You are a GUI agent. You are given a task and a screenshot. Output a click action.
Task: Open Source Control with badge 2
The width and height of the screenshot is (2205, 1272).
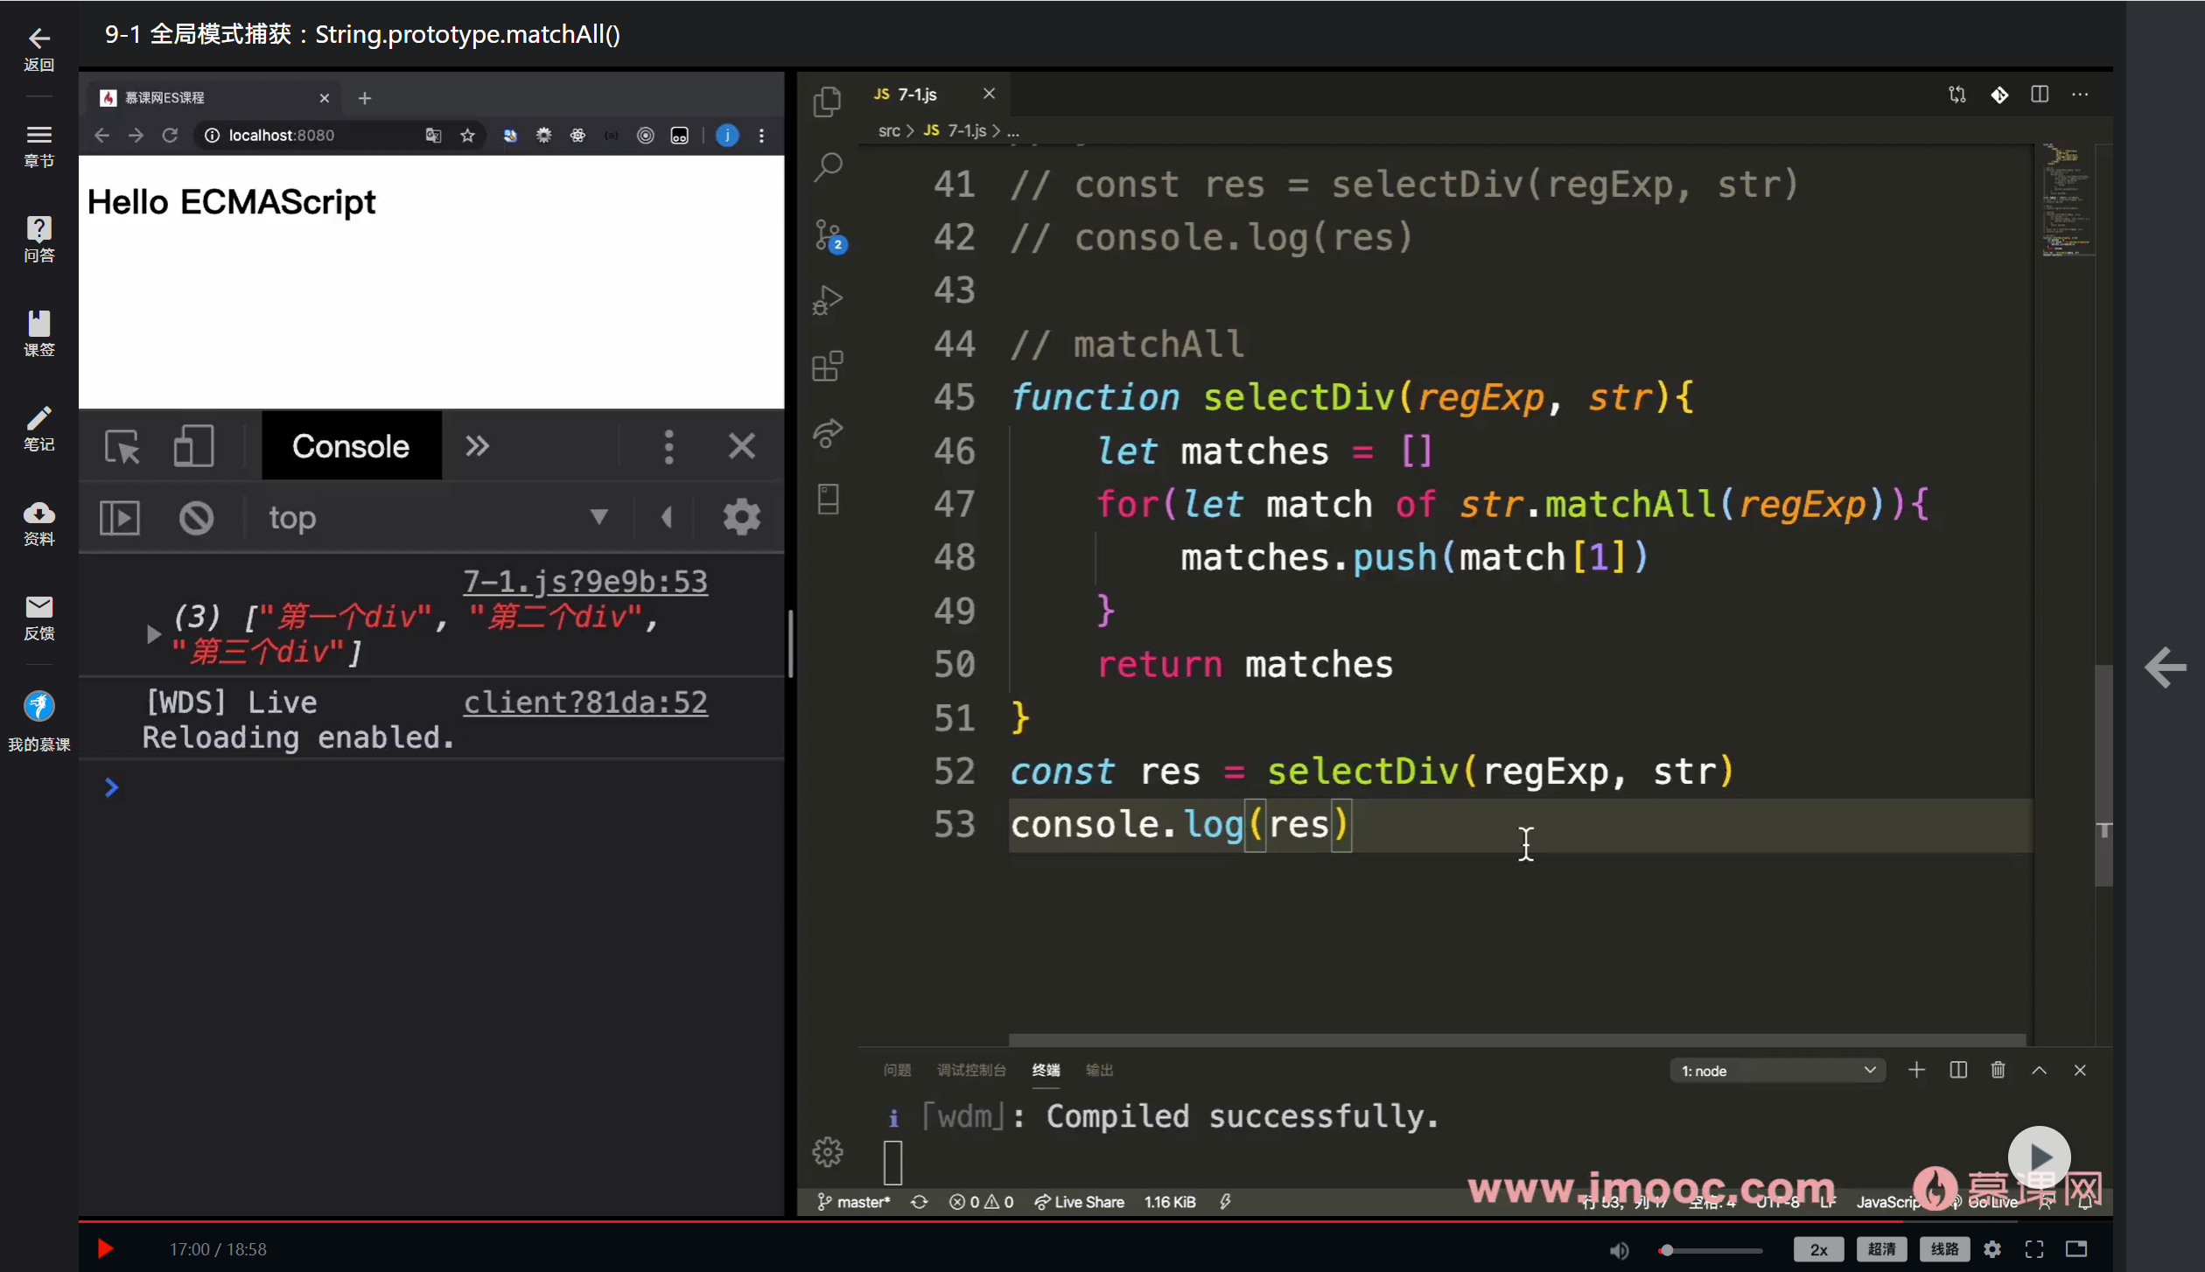[827, 234]
